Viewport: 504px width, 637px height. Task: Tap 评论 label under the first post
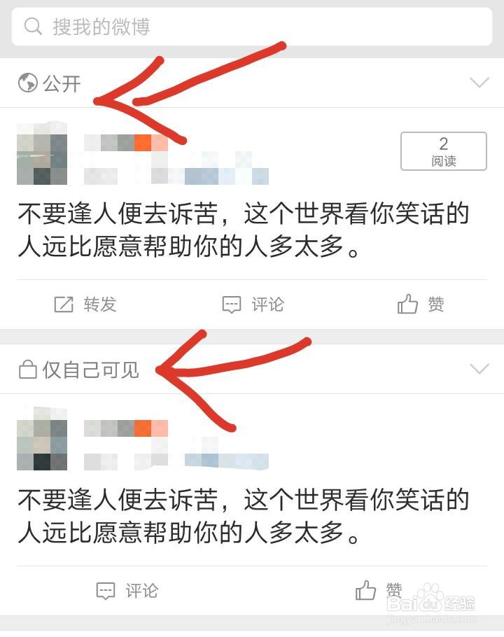tap(267, 304)
